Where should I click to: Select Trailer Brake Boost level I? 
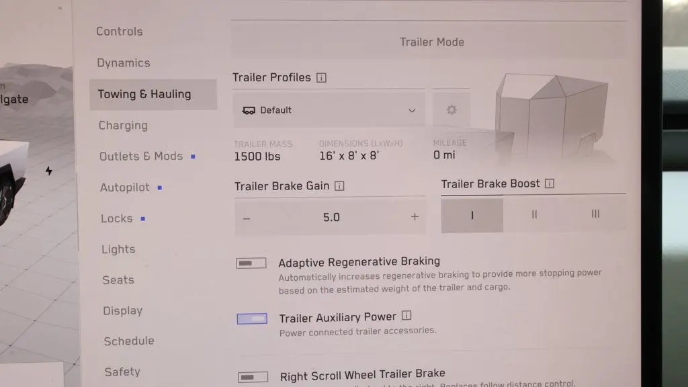(x=472, y=215)
